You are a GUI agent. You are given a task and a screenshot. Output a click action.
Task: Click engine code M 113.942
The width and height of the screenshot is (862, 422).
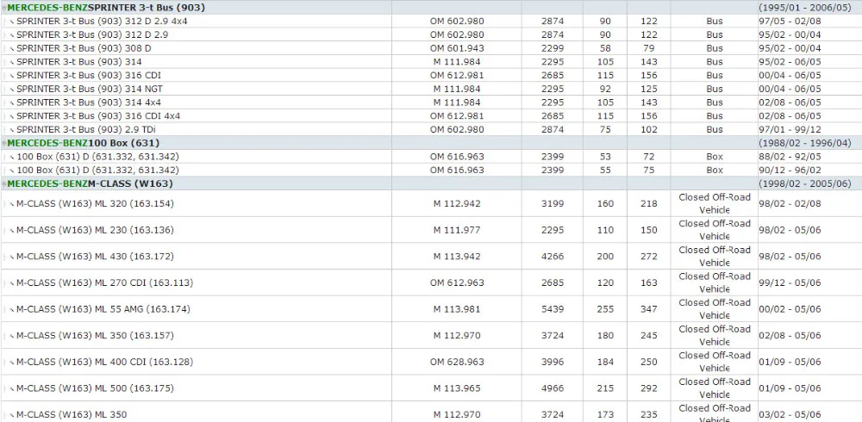pyautogui.click(x=457, y=257)
